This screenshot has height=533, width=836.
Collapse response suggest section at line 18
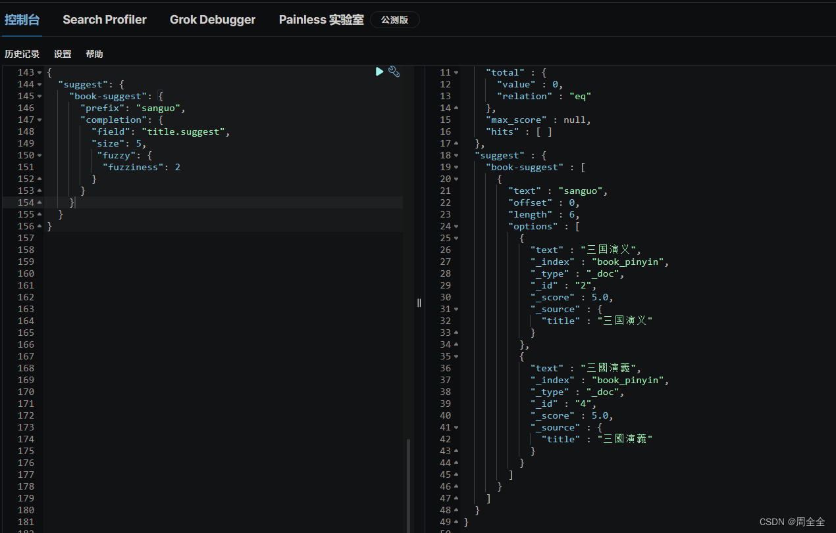[456, 155]
